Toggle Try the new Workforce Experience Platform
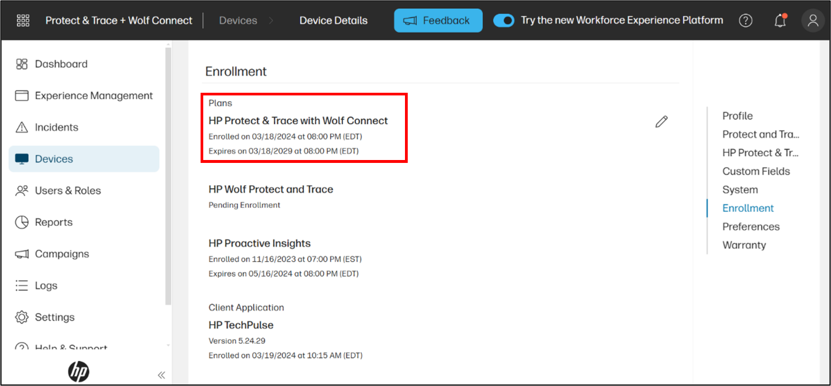This screenshot has width=831, height=386. point(504,20)
